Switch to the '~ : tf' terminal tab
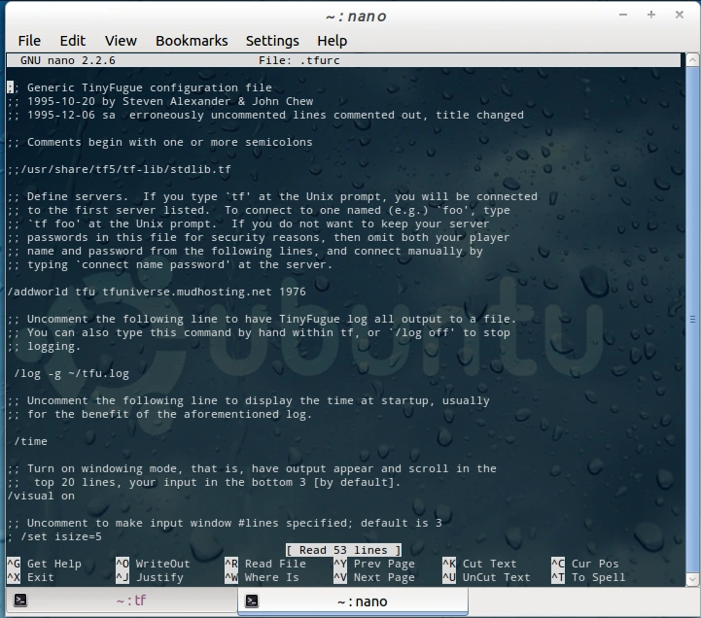Screen dimensions: 701x618 (x=122, y=601)
